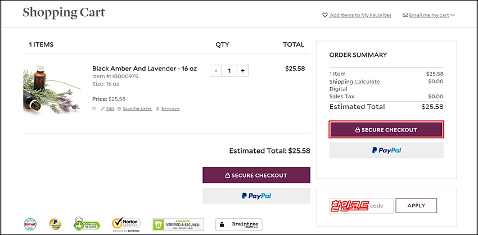Click the Braintree badge
This screenshot has height=235, width=478.
click(238, 225)
